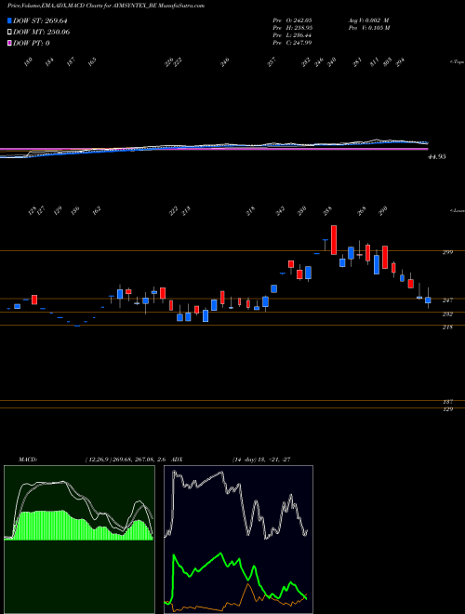Click the 247 price level label

pos(447,300)
